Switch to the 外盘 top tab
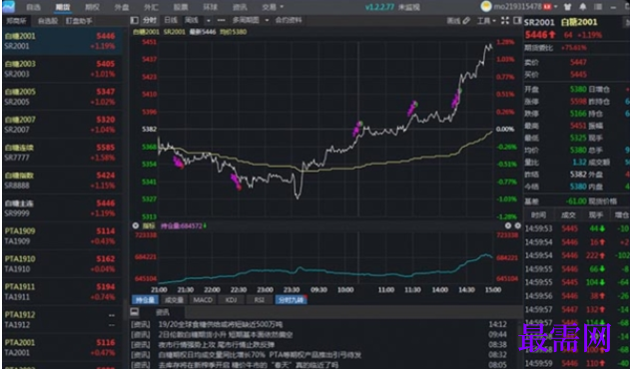 point(122,7)
